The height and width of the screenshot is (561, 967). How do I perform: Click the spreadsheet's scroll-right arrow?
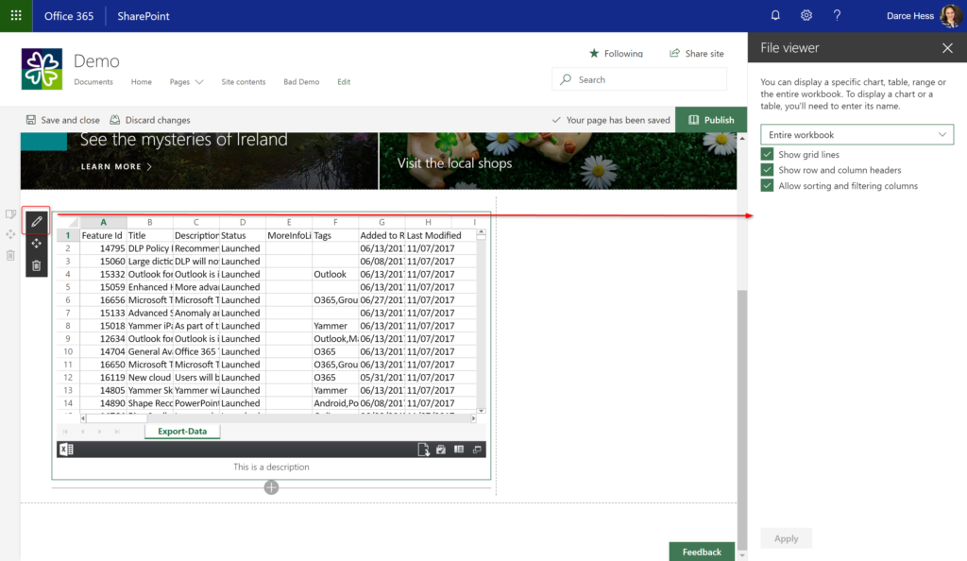[473, 418]
